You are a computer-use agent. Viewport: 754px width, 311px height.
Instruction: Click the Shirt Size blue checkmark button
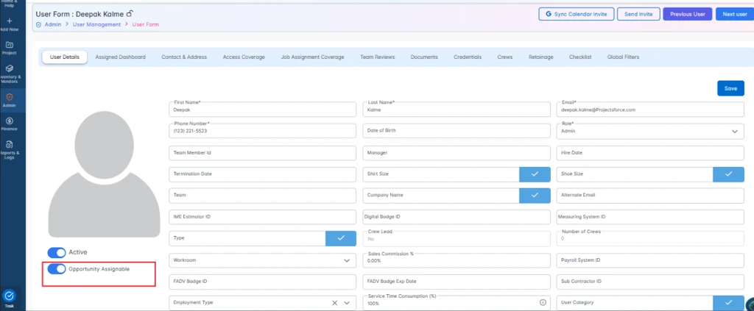(534, 174)
